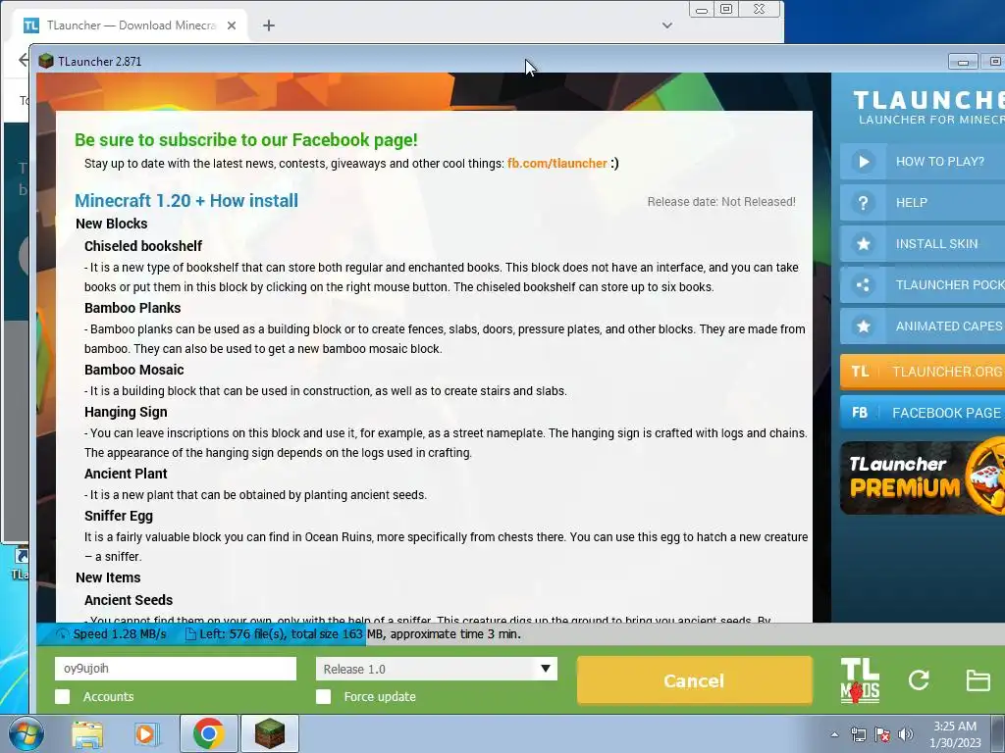Select the HOW TO PLAY? menu entry
The image size is (1005, 753).
tap(923, 162)
